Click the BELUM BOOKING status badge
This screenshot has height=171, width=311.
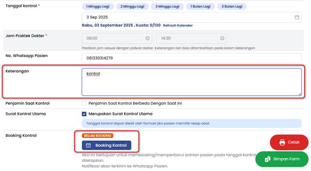pyautogui.click(x=97, y=136)
